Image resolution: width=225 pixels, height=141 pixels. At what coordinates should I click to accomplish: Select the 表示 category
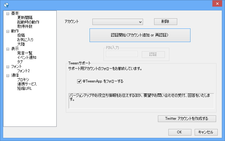coord(15,49)
